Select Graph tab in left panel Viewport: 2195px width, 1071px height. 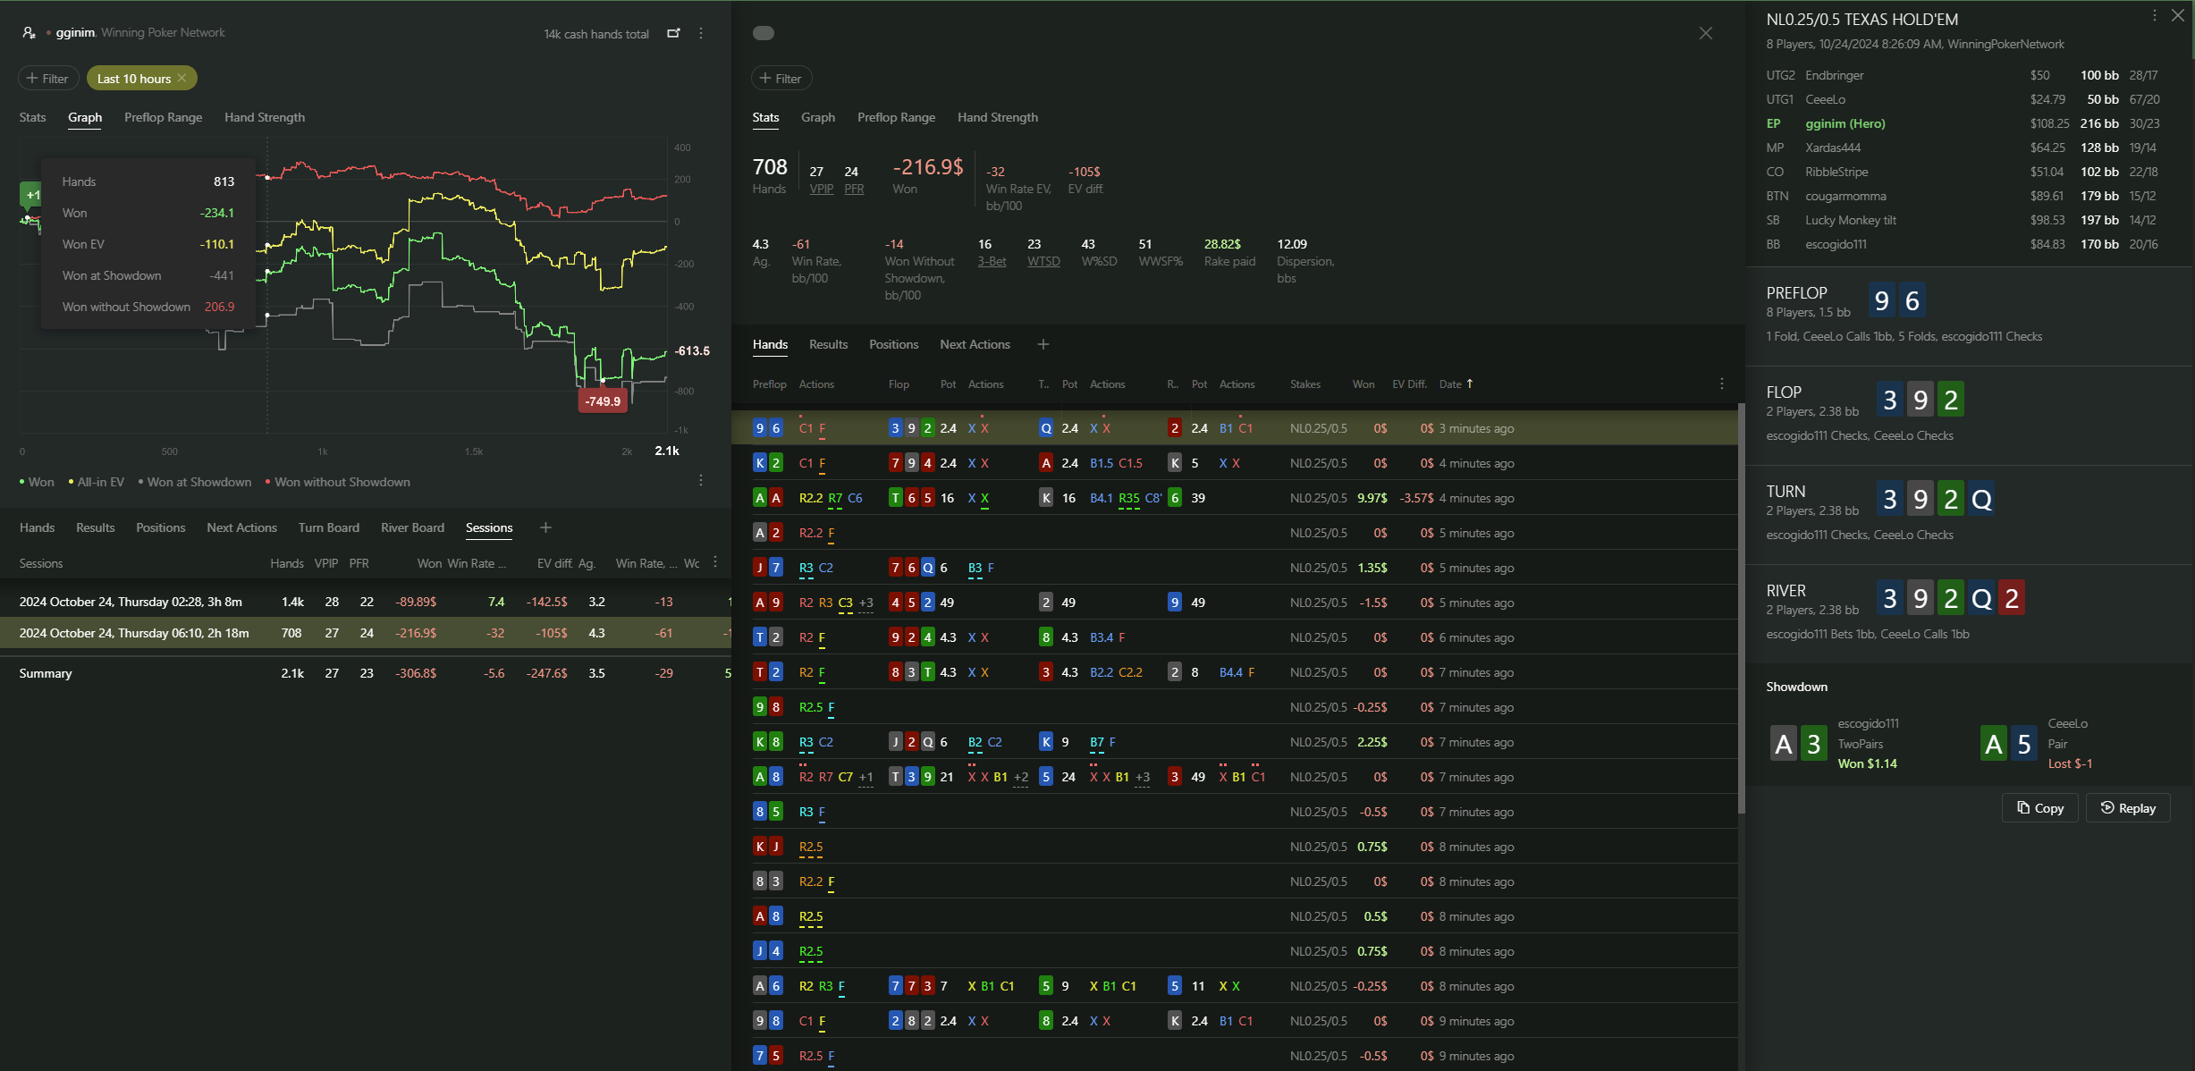85,117
